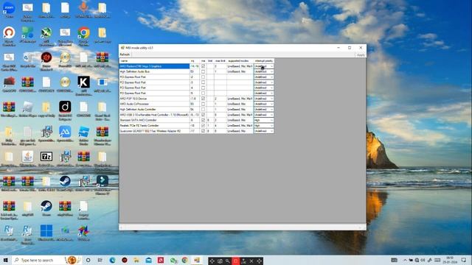Click the Apply button
The width and height of the screenshot is (472, 265).
361,55
